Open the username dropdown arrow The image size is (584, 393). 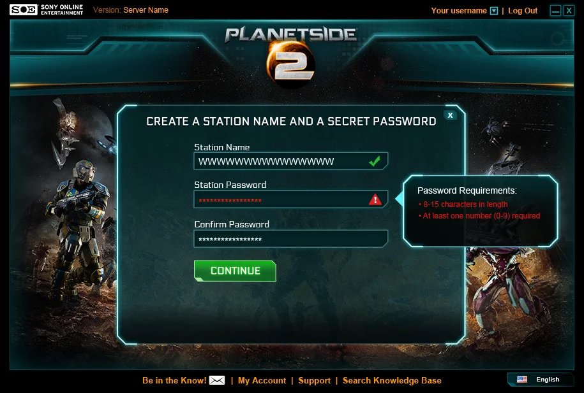[x=494, y=11]
